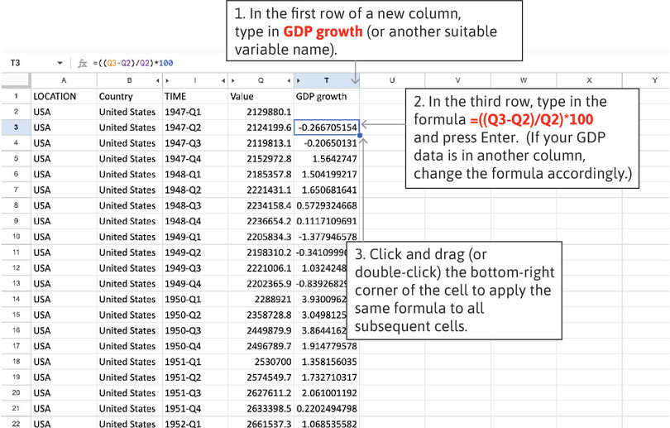Select the cell containing 1951-Q3

click(195, 393)
